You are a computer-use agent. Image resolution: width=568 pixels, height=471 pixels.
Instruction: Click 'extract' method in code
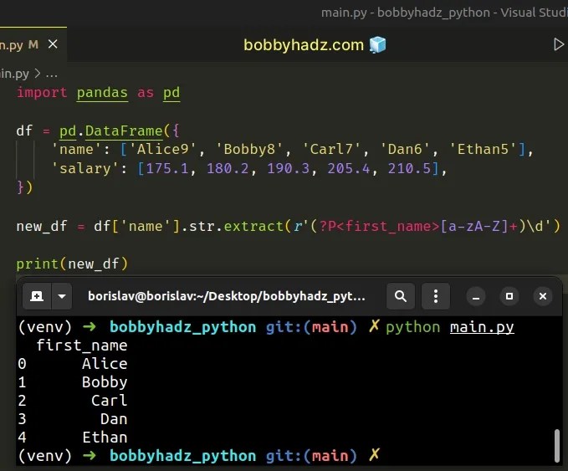pos(253,227)
